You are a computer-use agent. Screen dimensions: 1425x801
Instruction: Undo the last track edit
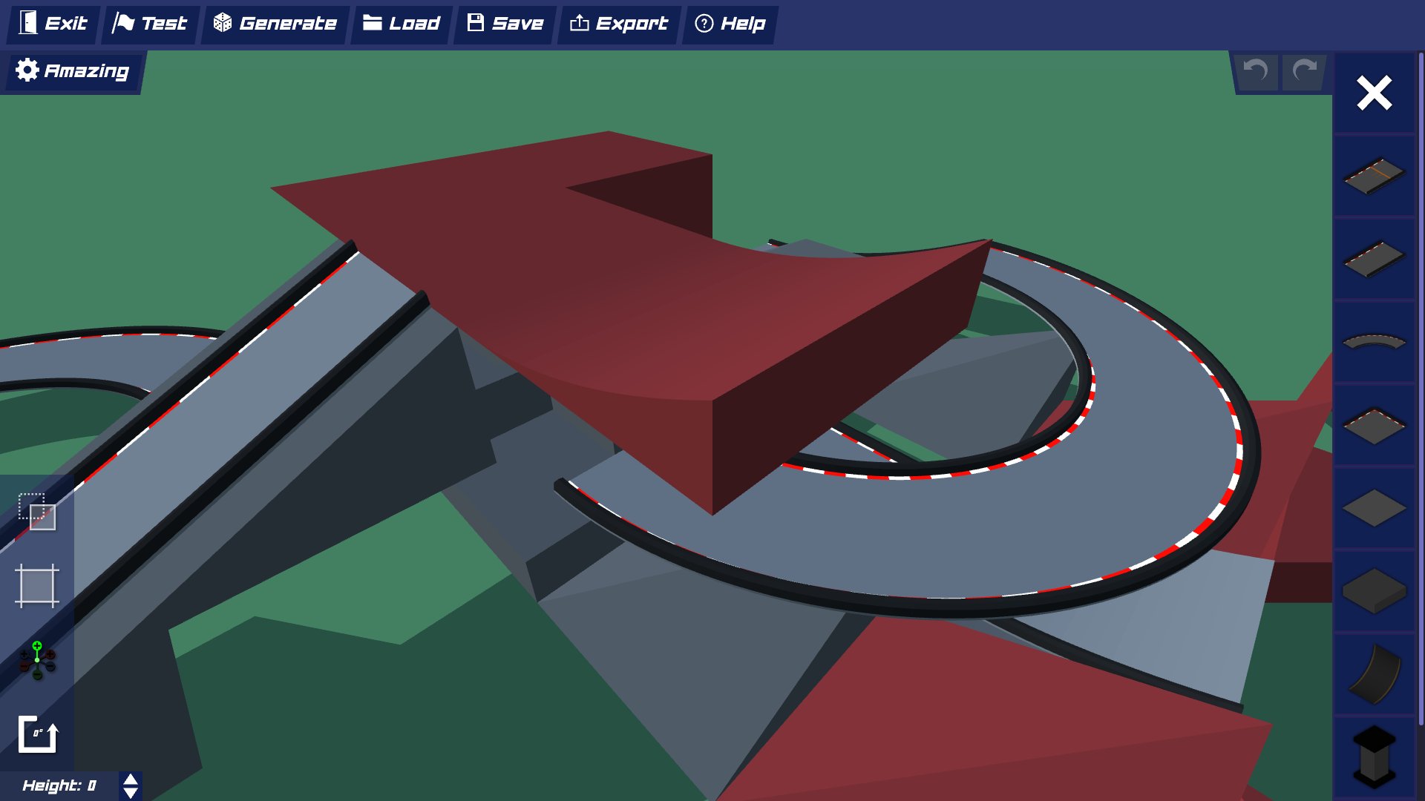(1256, 72)
